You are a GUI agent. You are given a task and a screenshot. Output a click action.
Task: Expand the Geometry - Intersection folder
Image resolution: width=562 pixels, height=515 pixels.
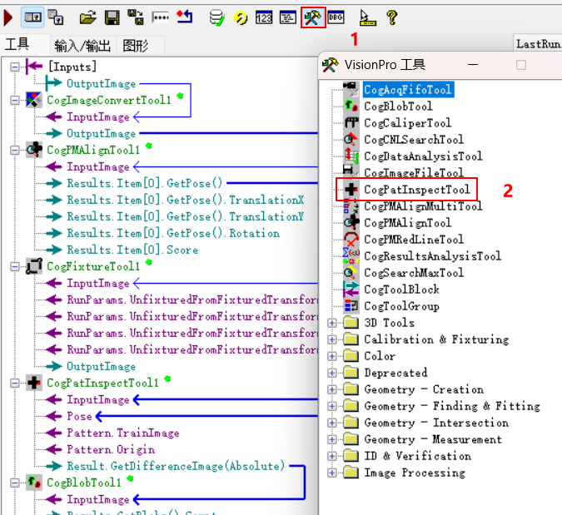tap(332, 423)
